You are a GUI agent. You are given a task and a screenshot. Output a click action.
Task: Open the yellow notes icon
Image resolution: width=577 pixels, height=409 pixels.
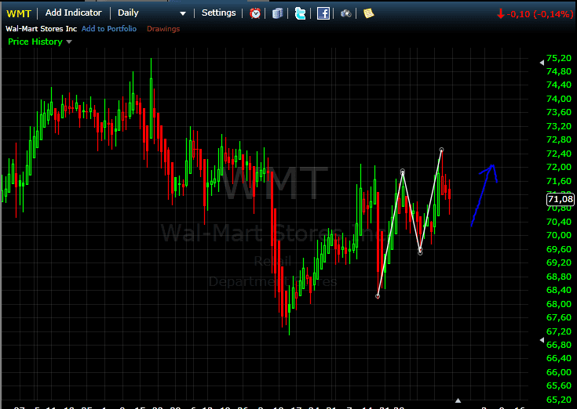point(368,13)
